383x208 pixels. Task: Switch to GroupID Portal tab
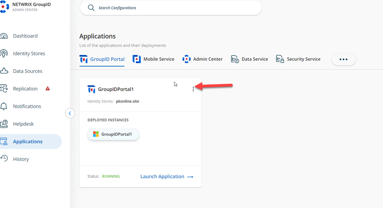point(102,59)
